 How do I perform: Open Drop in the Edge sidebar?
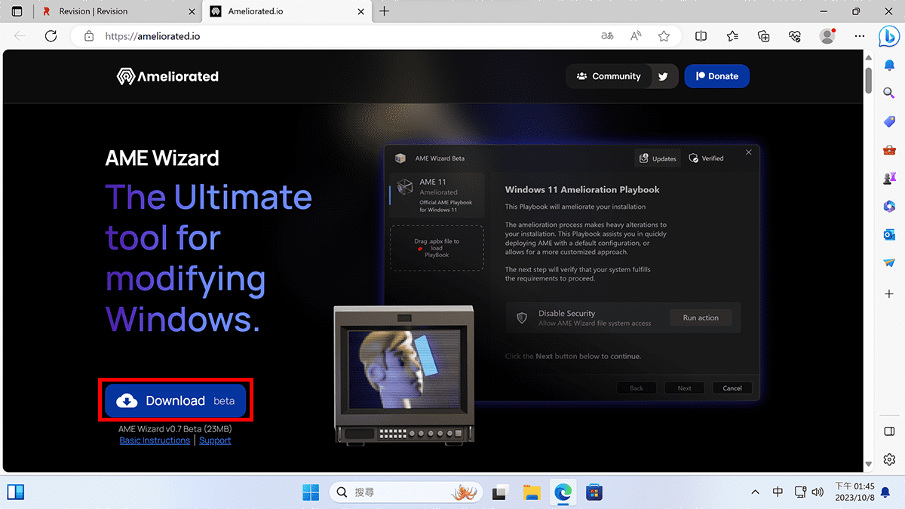pos(889,262)
